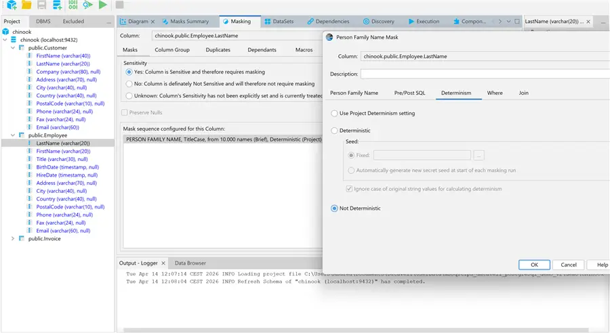610x333 pixels.
Task: Collapse the chinook (localhost:9432) node
Action: click(x=5, y=40)
